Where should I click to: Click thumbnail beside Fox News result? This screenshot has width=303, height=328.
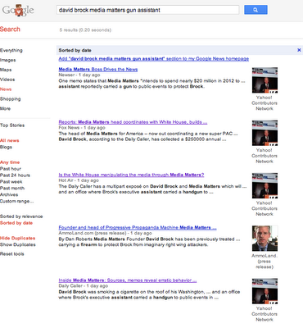pos(265,133)
